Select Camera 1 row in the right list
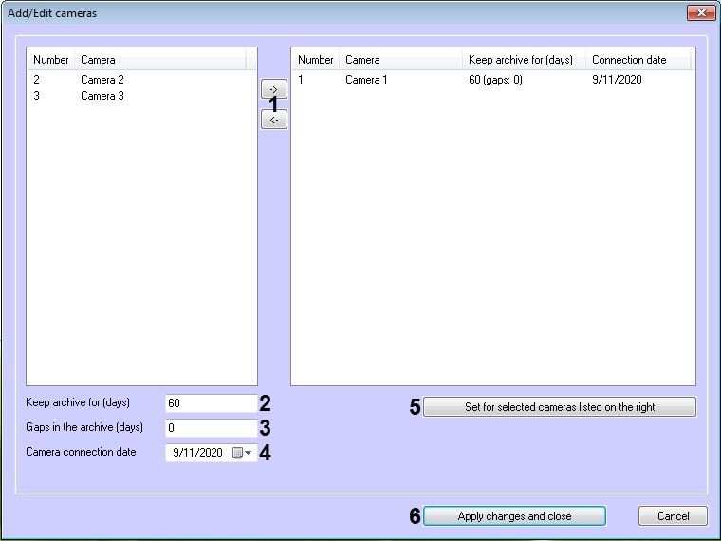Screen dimensions: 721x541 [x=366, y=80]
